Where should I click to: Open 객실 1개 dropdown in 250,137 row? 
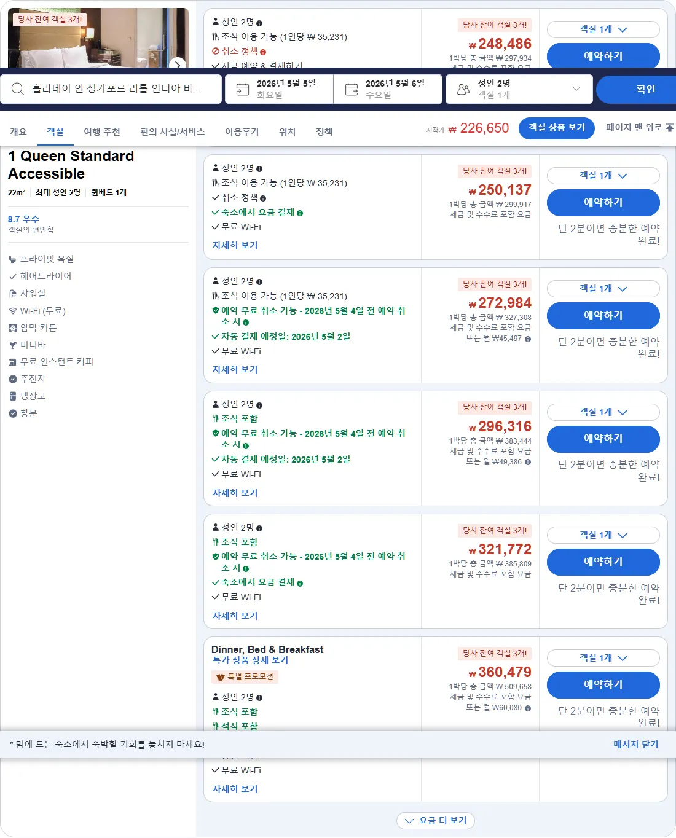[603, 176]
